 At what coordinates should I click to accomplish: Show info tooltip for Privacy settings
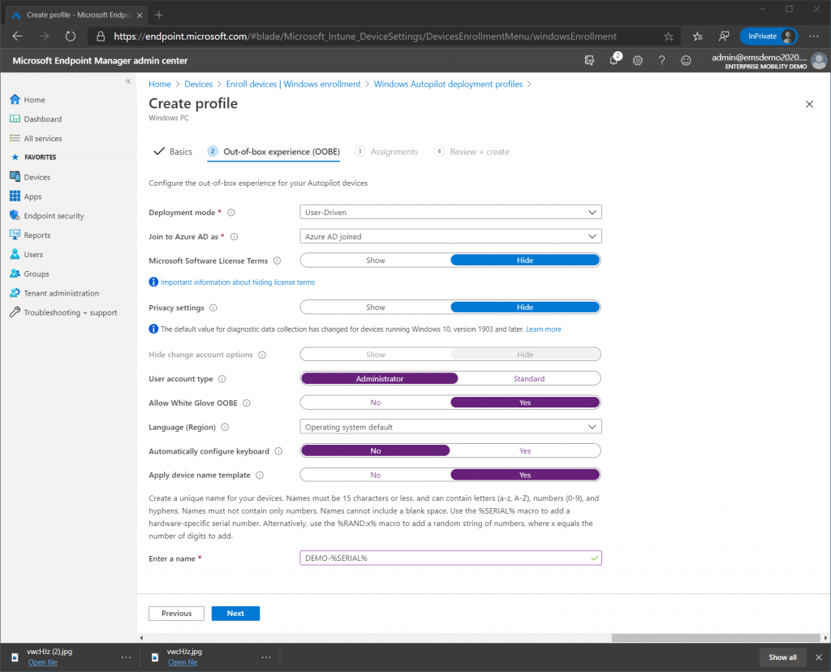pos(213,308)
